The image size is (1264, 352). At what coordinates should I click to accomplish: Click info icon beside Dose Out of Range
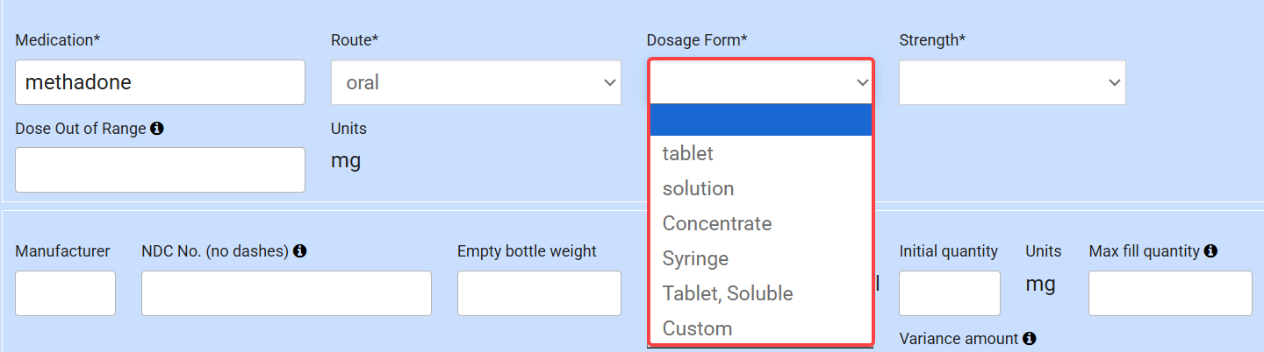157,129
